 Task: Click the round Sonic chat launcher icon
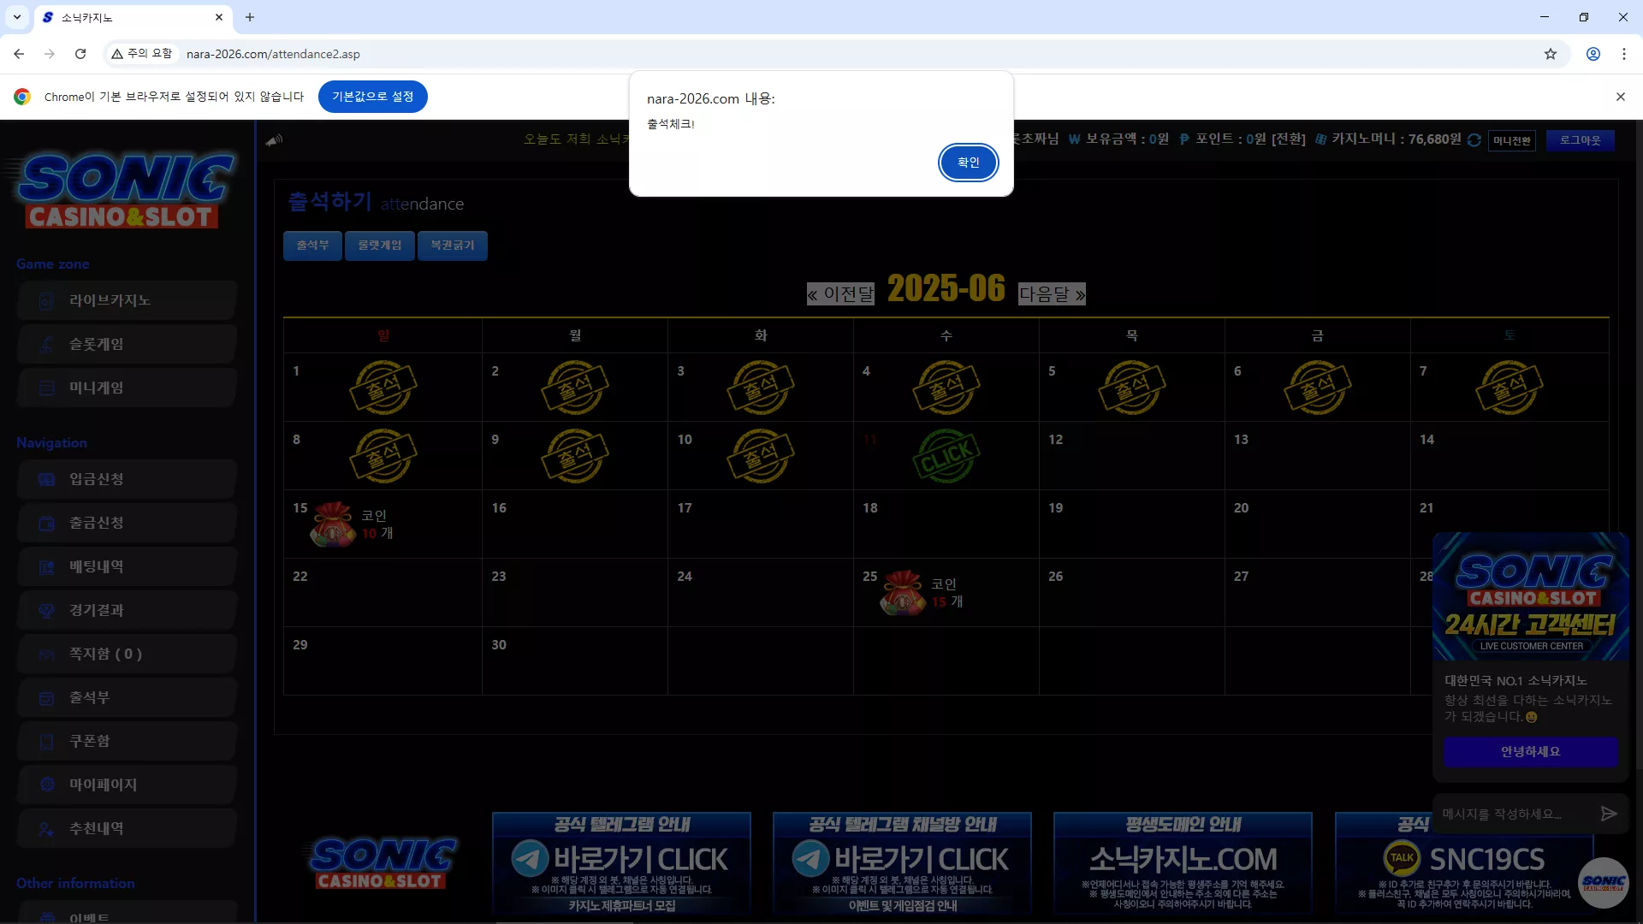pyautogui.click(x=1603, y=882)
